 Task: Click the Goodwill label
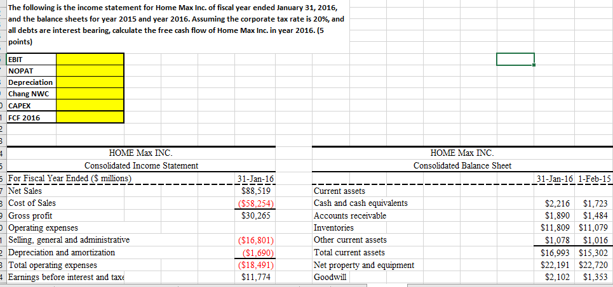click(x=330, y=277)
